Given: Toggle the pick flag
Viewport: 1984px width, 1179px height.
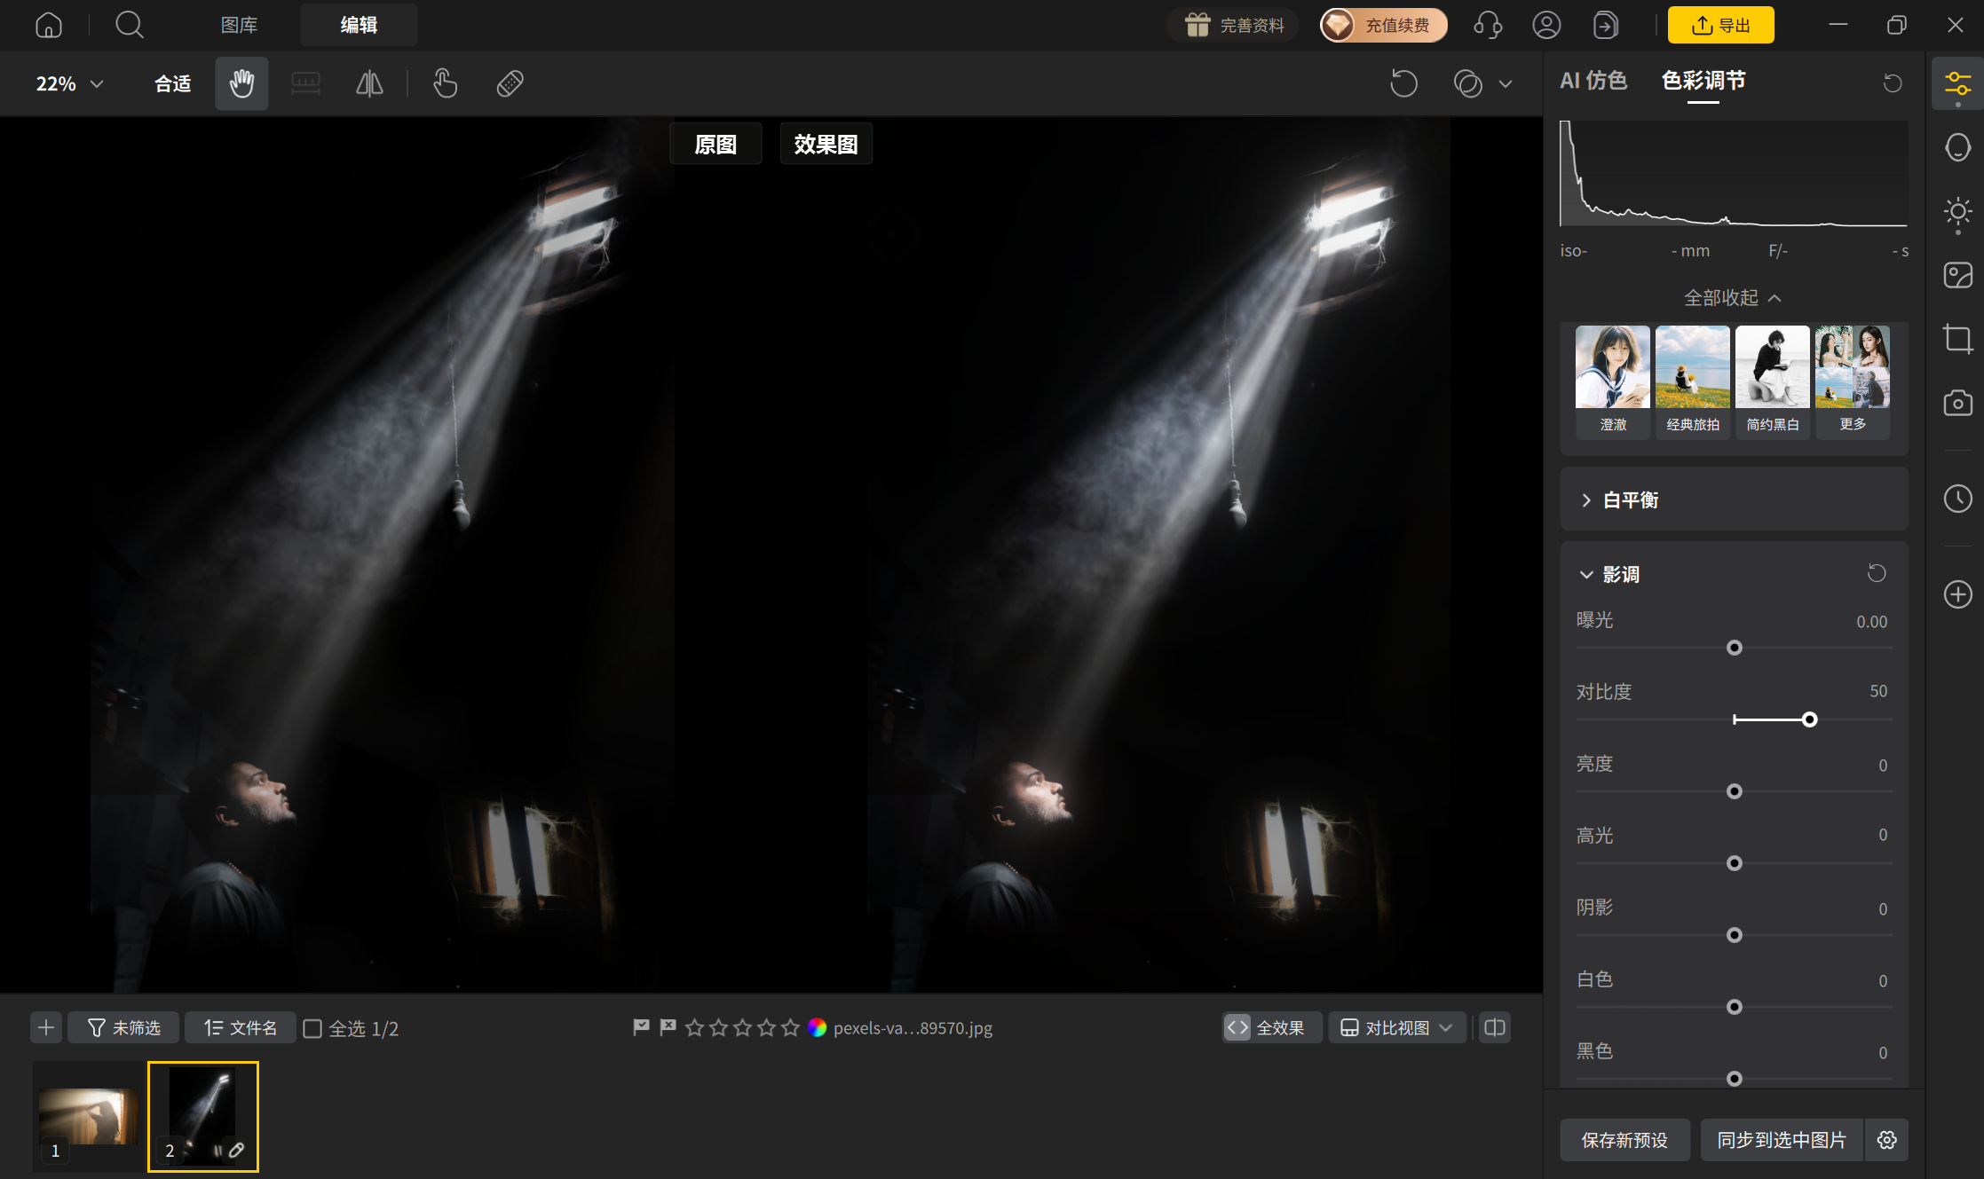Looking at the screenshot, I should coord(641,1027).
